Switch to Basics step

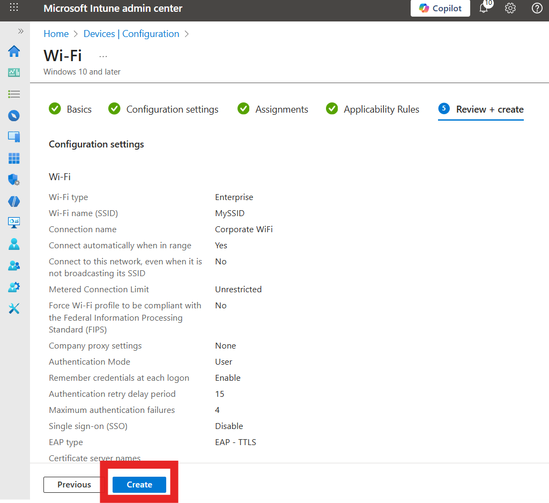70,109
